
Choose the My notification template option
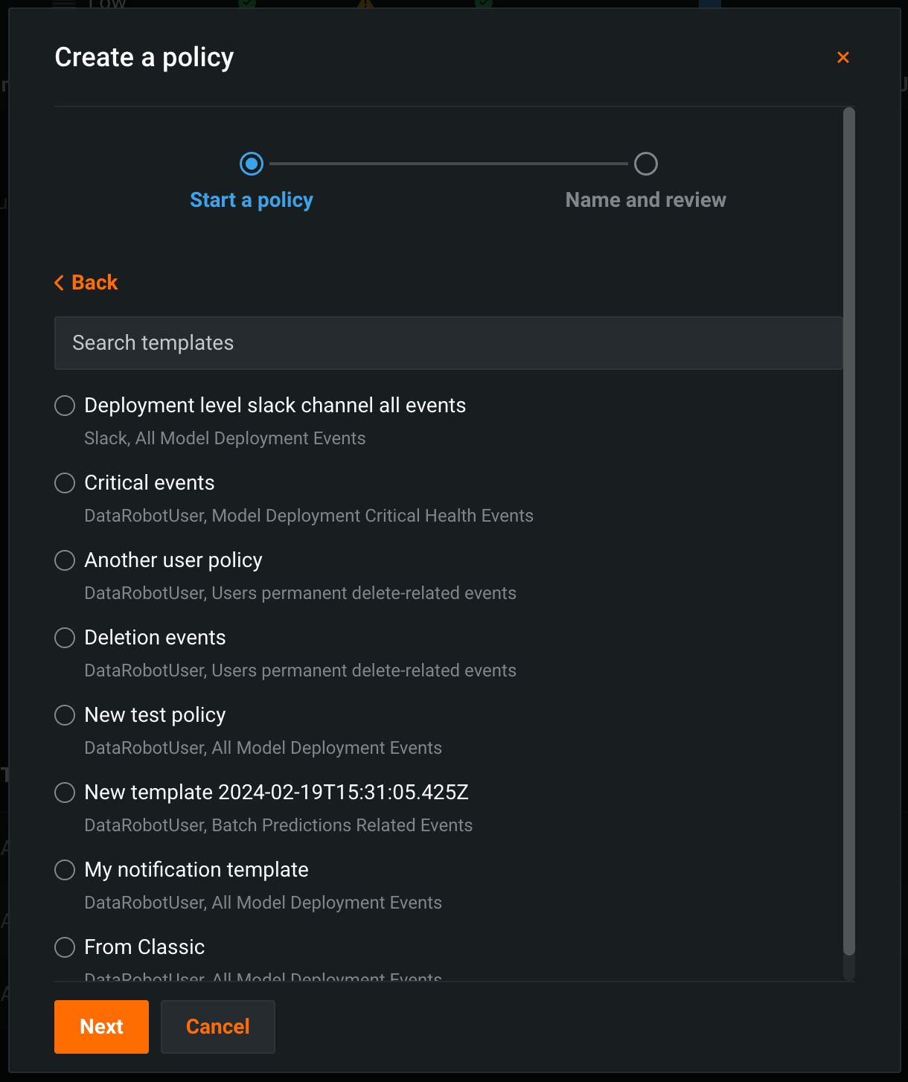coord(65,870)
